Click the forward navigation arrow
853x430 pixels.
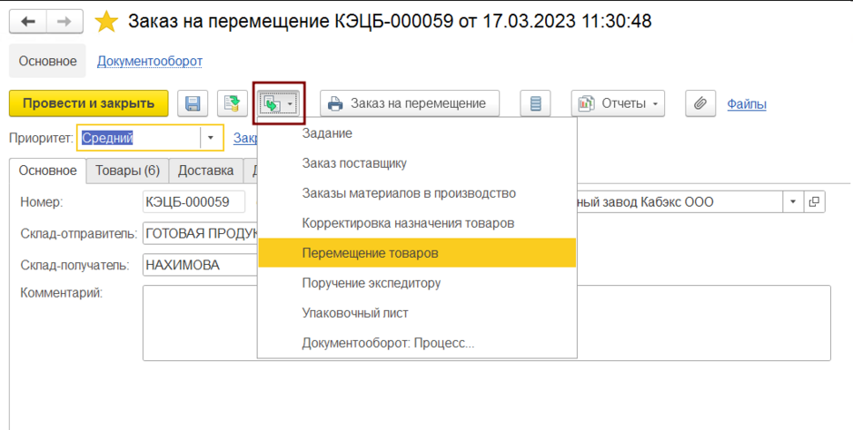point(64,22)
